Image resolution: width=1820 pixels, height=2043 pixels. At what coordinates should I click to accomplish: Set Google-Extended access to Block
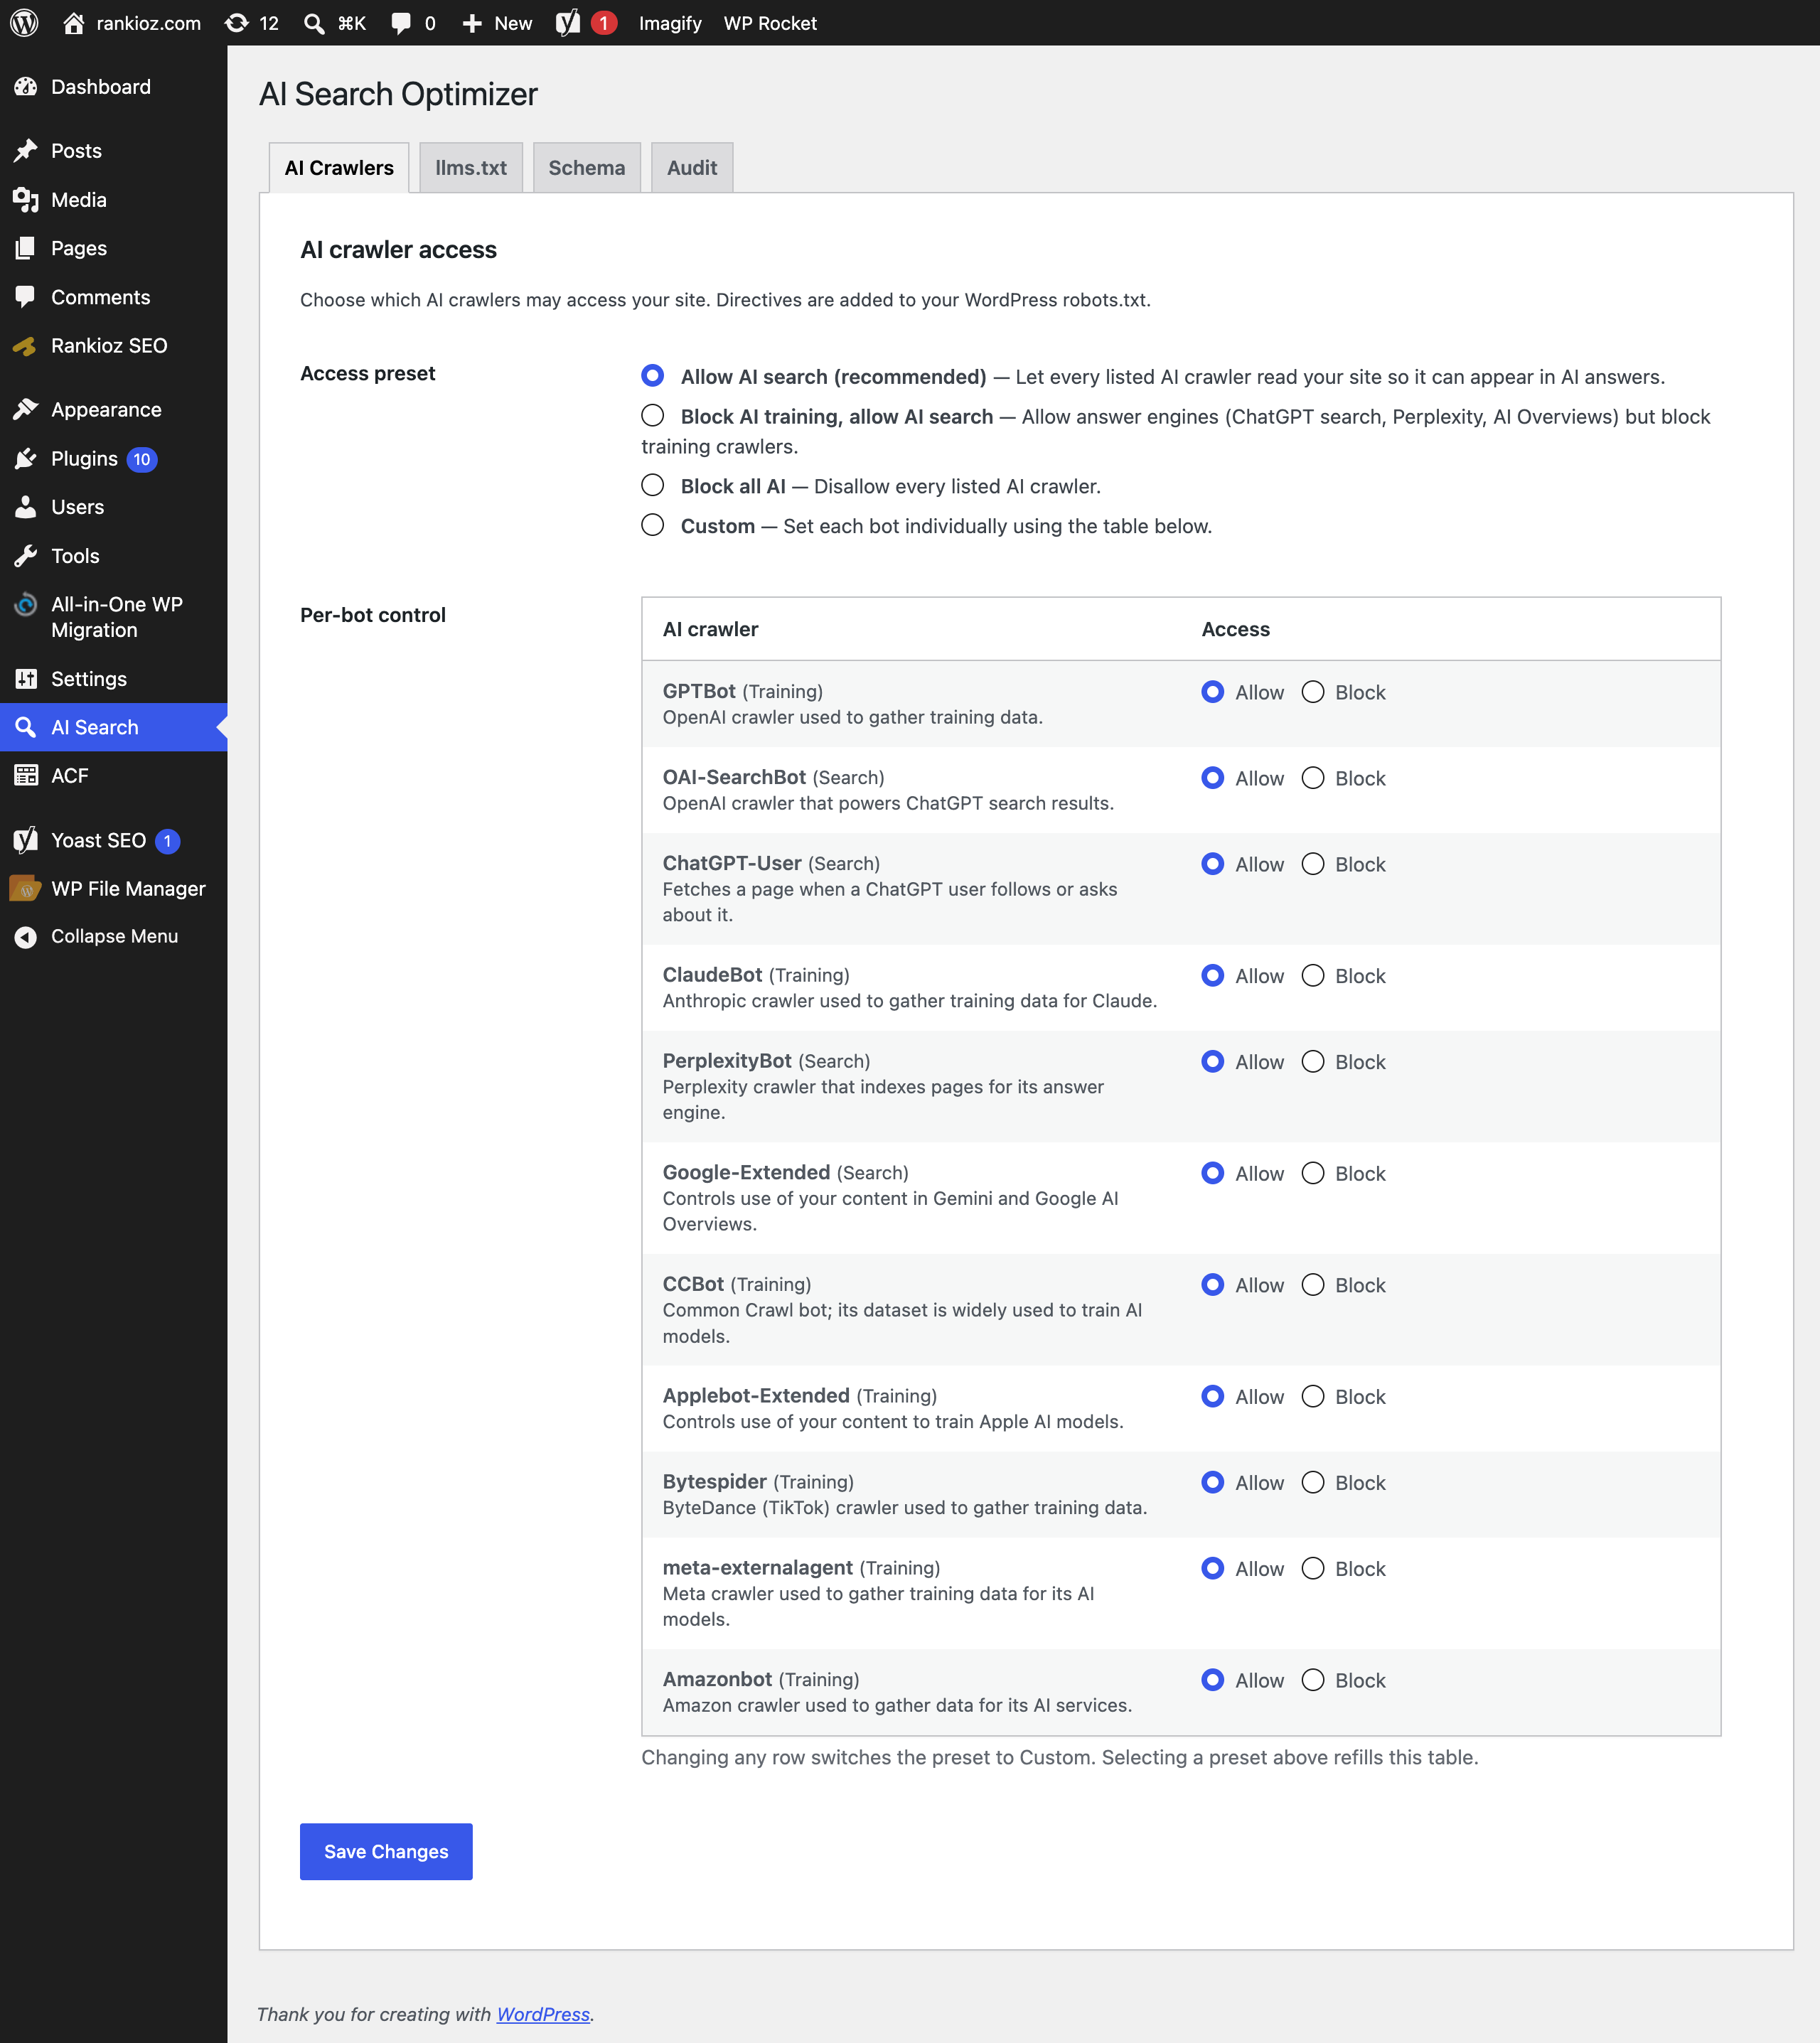pos(1313,1173)
